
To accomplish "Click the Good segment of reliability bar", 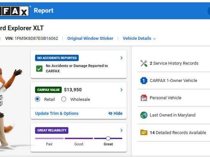I will tap(79, 138).
